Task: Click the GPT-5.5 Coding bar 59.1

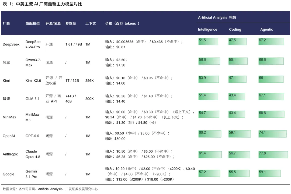Action: 240,134
